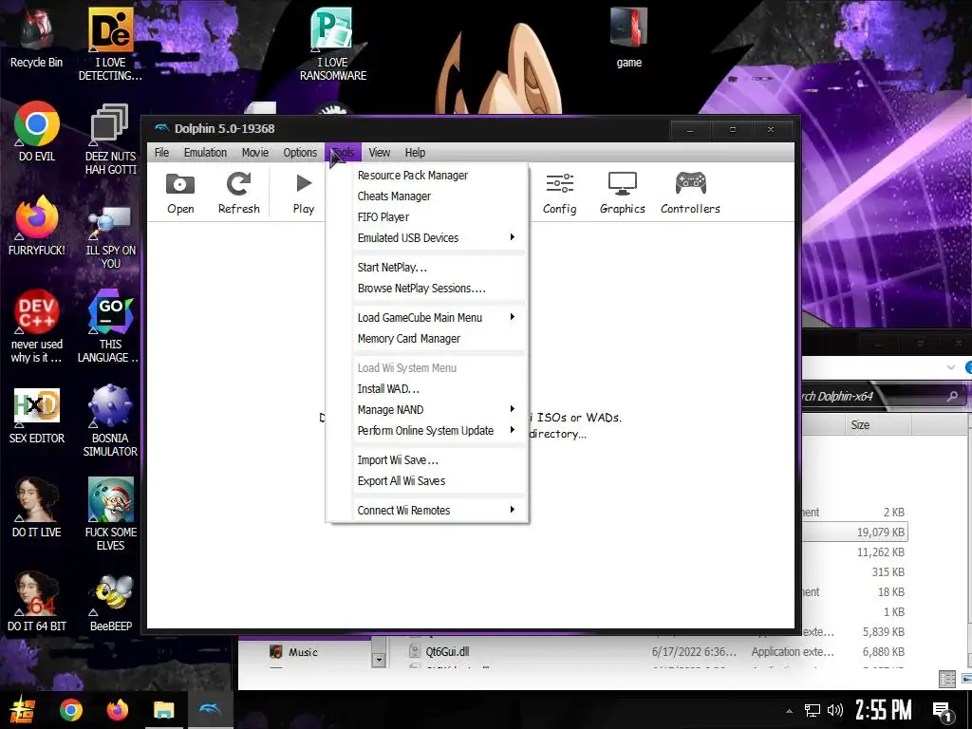Screen dimensions: 972x729
Task: Choose Cheats Manager menu entry
Action: [427, 196]
